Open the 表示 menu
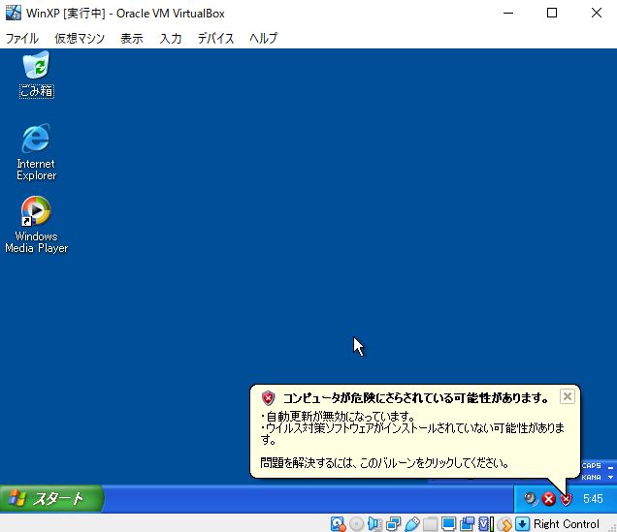The width and height of the screenshot is (617, 532). click(x=132, y=38)
